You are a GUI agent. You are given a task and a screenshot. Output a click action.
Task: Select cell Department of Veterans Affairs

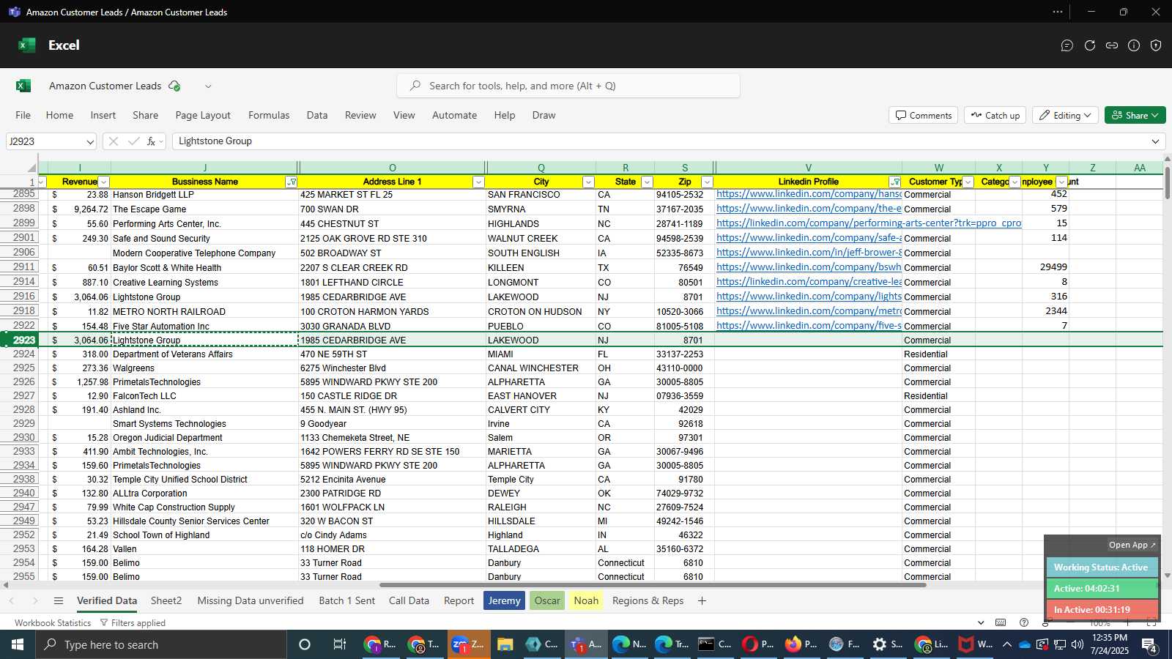tap(204, 354)
